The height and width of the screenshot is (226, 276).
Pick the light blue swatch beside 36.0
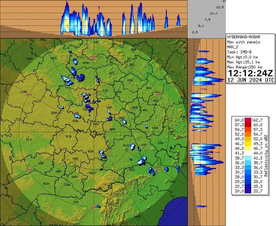pos(248,163)
